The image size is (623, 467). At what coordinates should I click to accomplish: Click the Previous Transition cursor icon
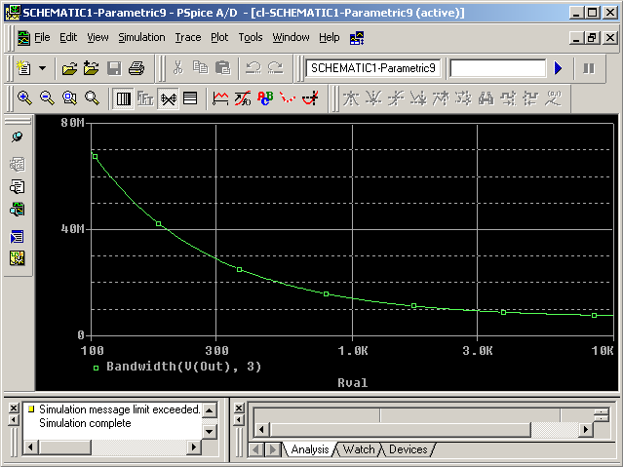pos(530,98)
